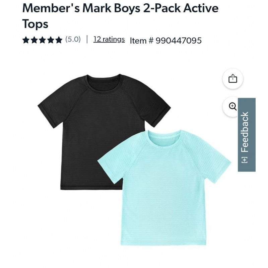This screenshot has width=268, height=268.
Task: Select the third rating star
Action: point(42,40)
